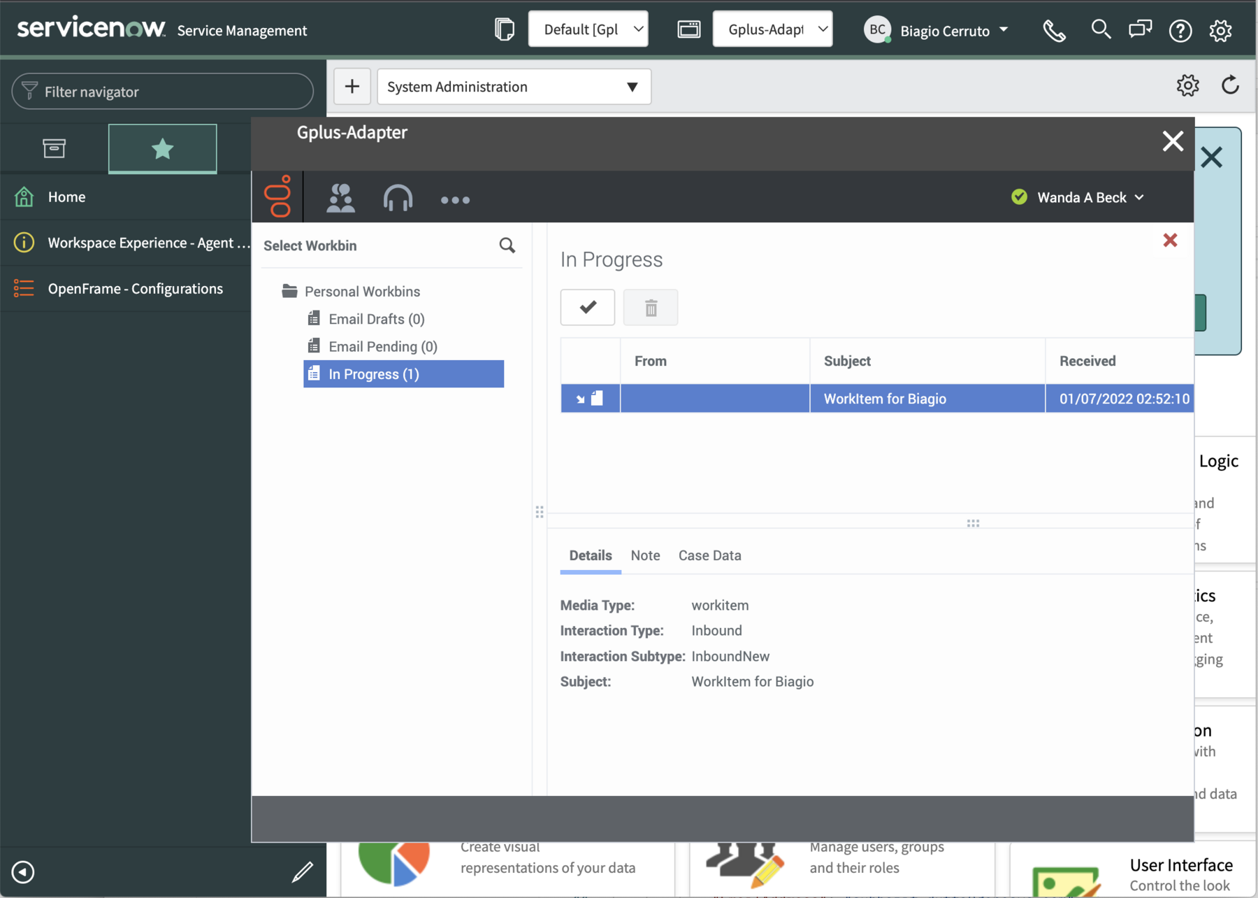Open the system settings gear in header
The image size is (1258, 898).
[x=1220, y=31]
